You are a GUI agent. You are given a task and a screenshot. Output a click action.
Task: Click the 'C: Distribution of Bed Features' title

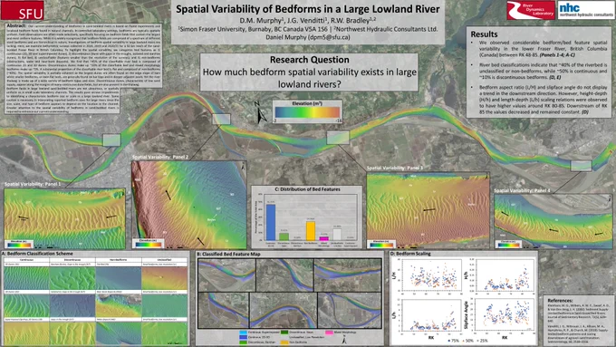[308, 189]
